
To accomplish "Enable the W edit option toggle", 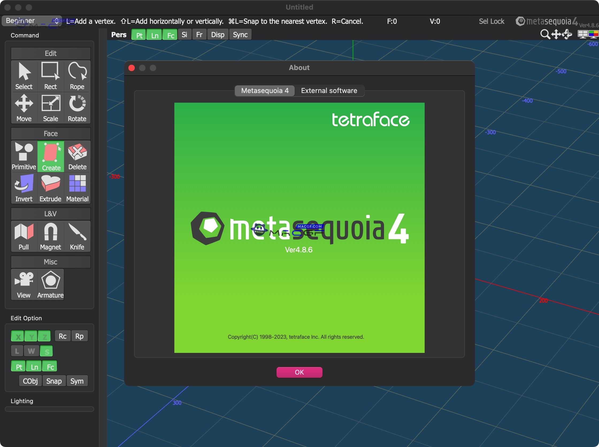I will pyautogui.click(x=31, y=351).
